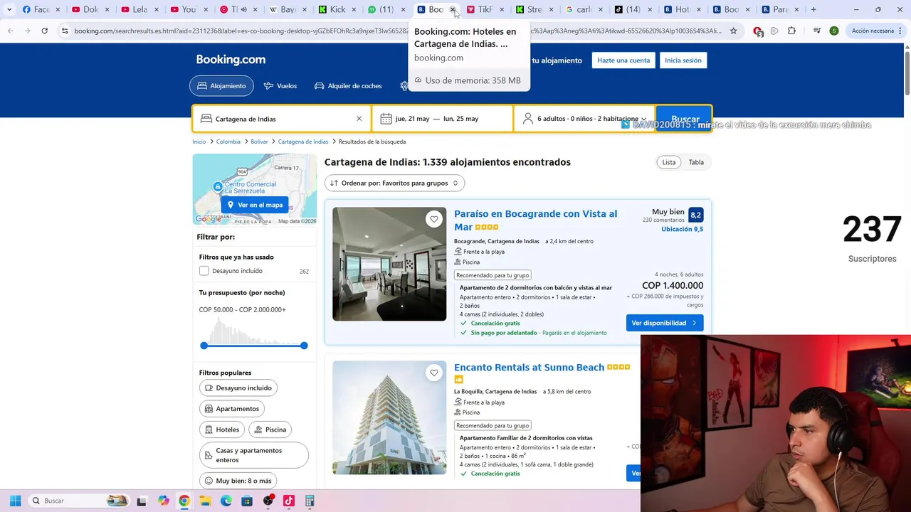
Task: Open the check-out date lun, 25 may
Action: pos(460,119)
